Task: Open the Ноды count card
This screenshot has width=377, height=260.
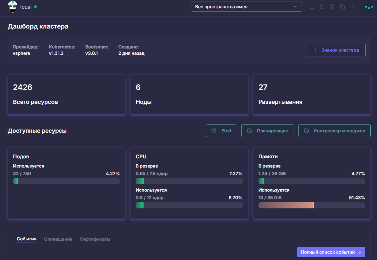Action: [x=189, y=94]
